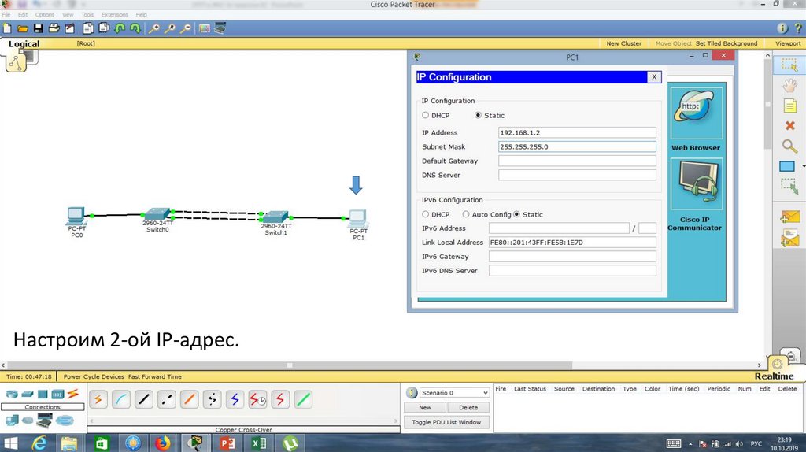
Task: Close the IP Configuration panel with X
Action: pos(654,77)
